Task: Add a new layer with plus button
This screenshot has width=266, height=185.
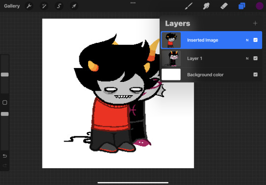Action: coord(255,23)
